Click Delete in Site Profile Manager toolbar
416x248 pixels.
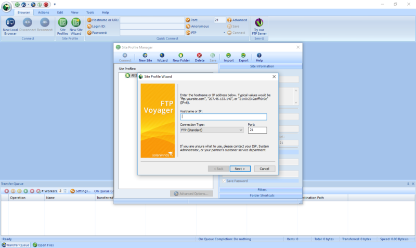(200, 57)
